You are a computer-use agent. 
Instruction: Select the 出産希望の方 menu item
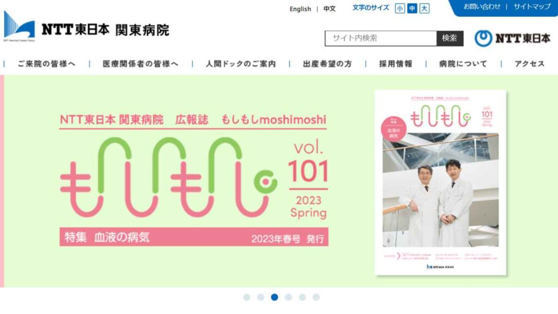(327, 64)
